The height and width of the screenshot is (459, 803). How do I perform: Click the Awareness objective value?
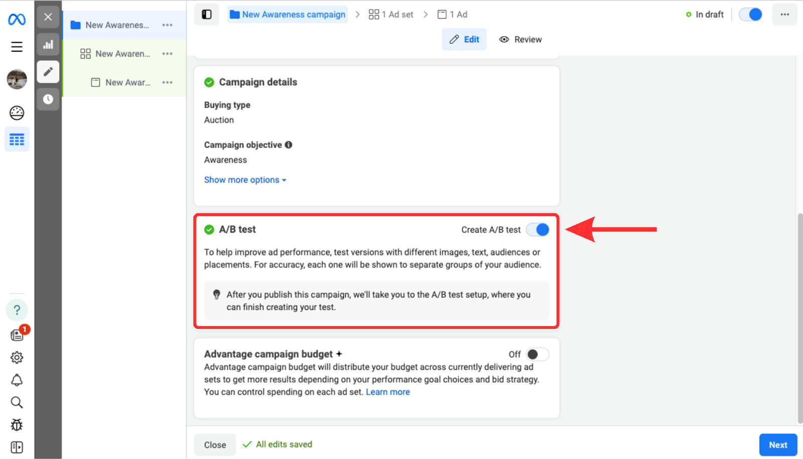[x=225, y=160]
